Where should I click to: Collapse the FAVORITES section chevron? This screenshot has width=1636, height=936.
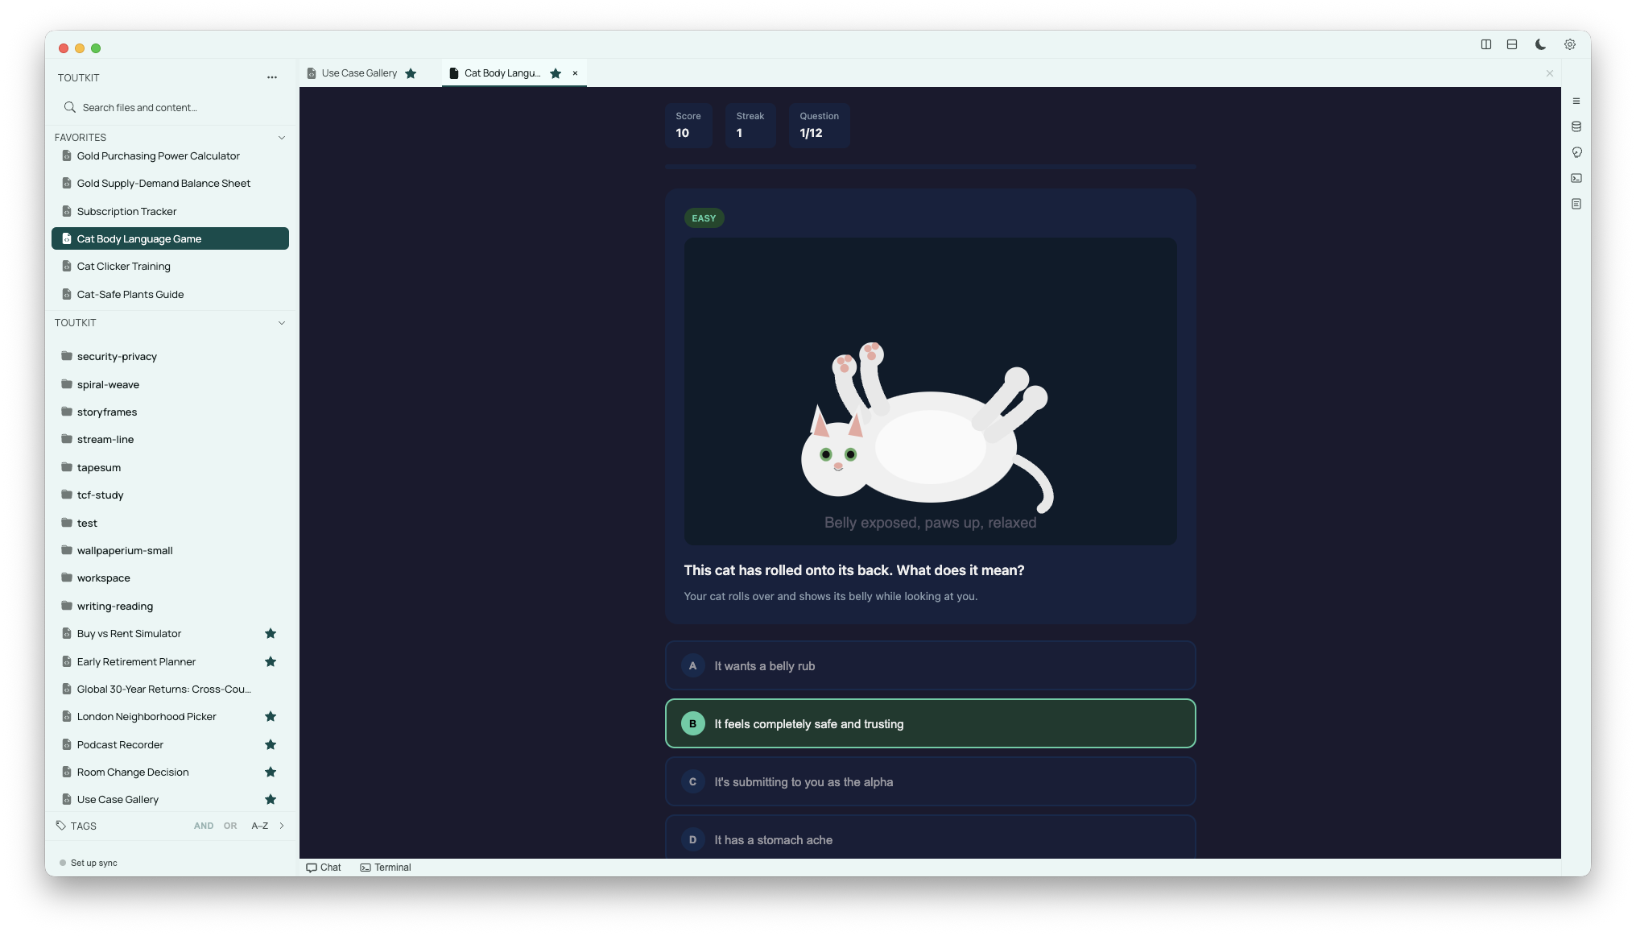pyautogui.click(x=282, y=138)
